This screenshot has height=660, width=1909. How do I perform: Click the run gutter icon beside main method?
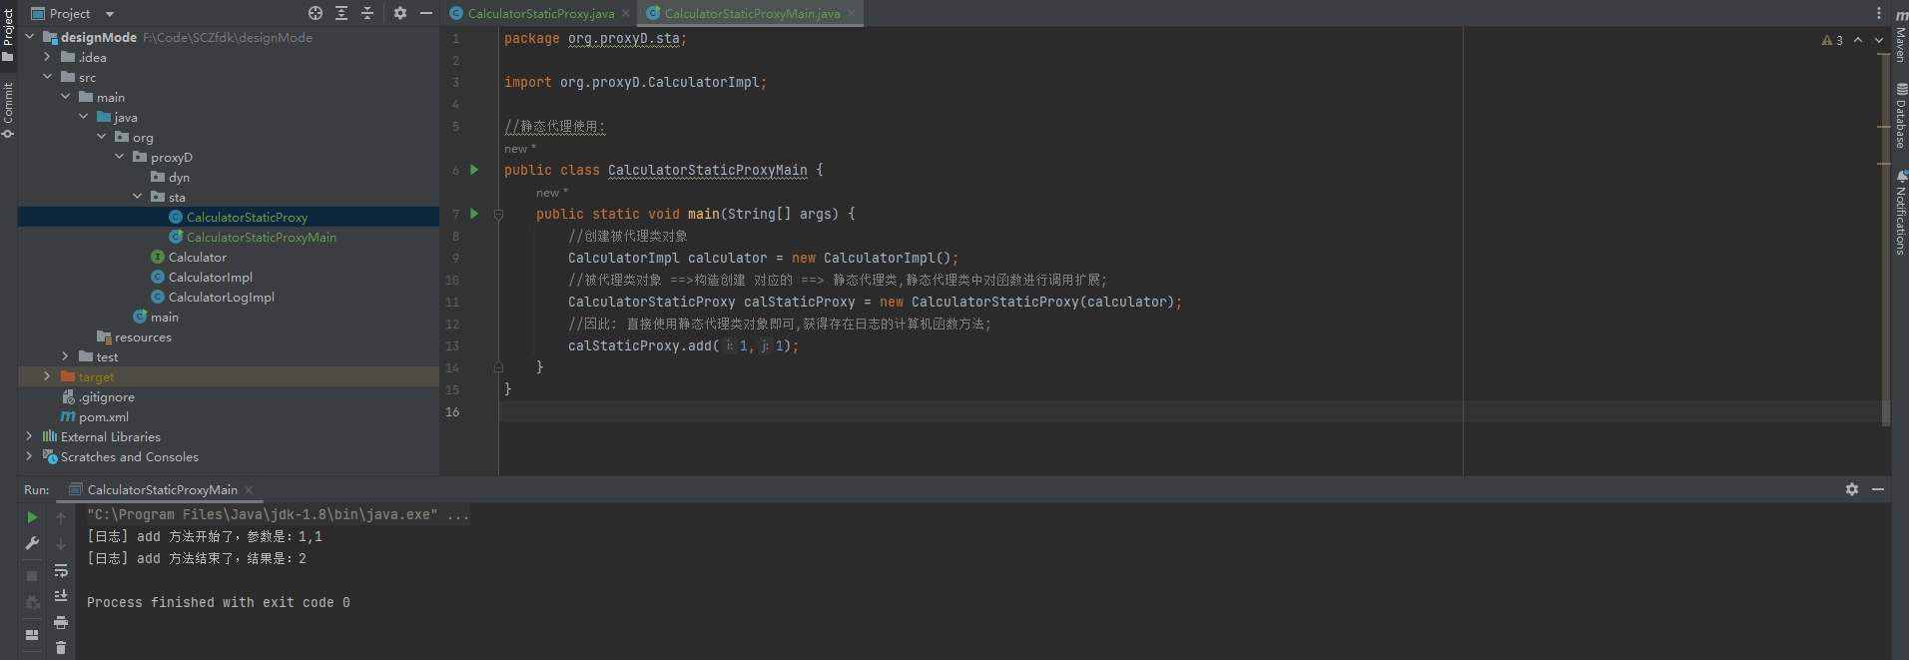474,214
